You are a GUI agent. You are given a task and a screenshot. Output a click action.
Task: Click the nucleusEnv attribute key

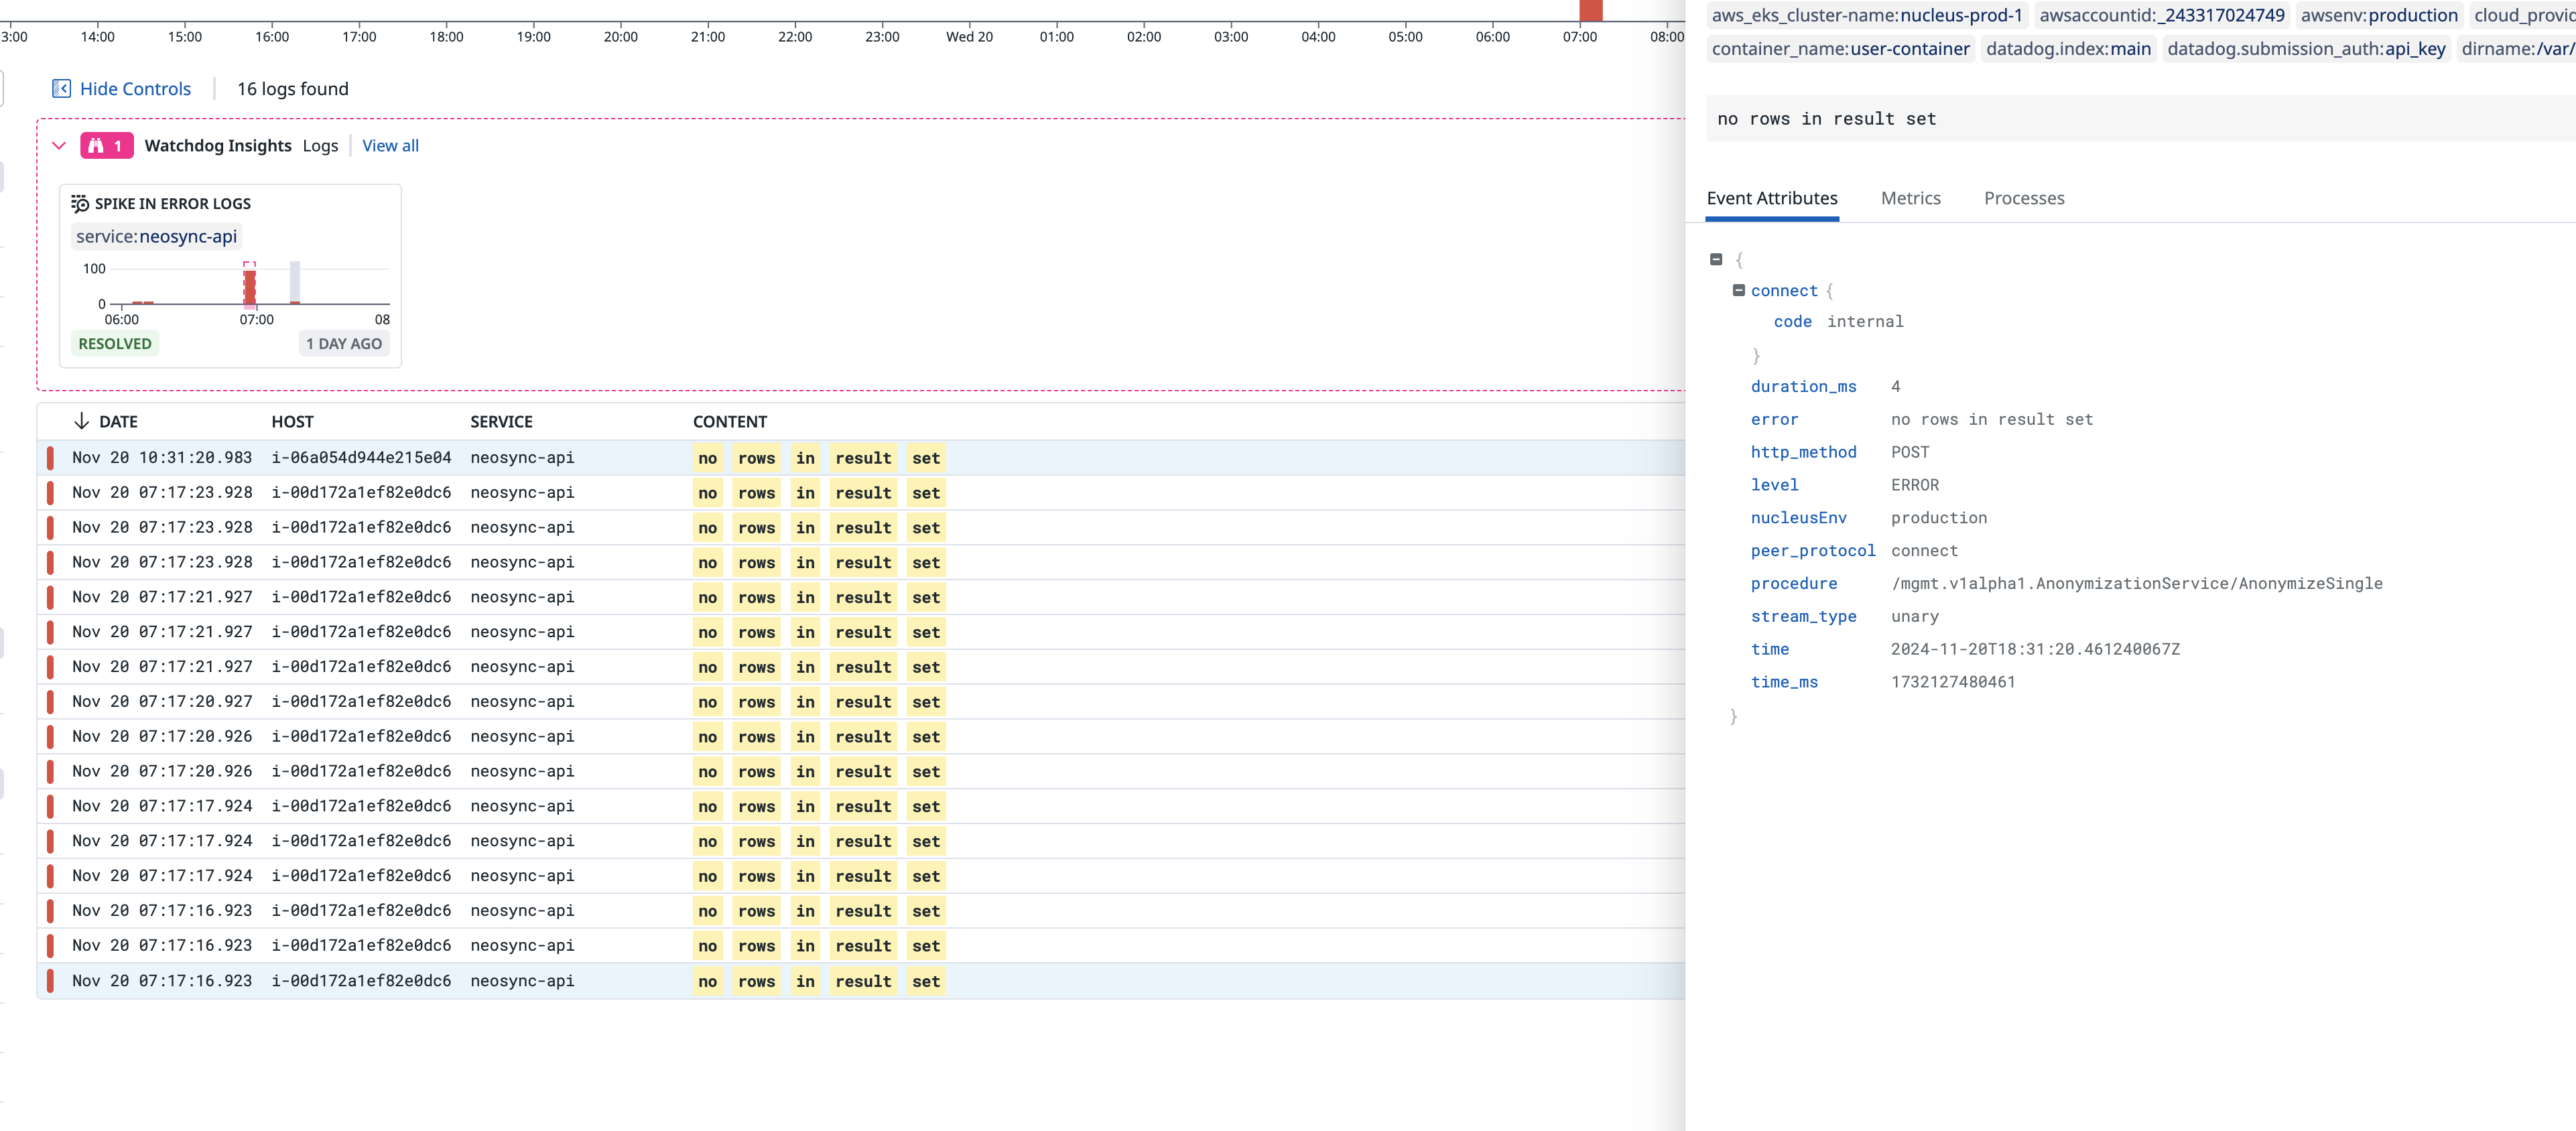[x=1798, y=519]
